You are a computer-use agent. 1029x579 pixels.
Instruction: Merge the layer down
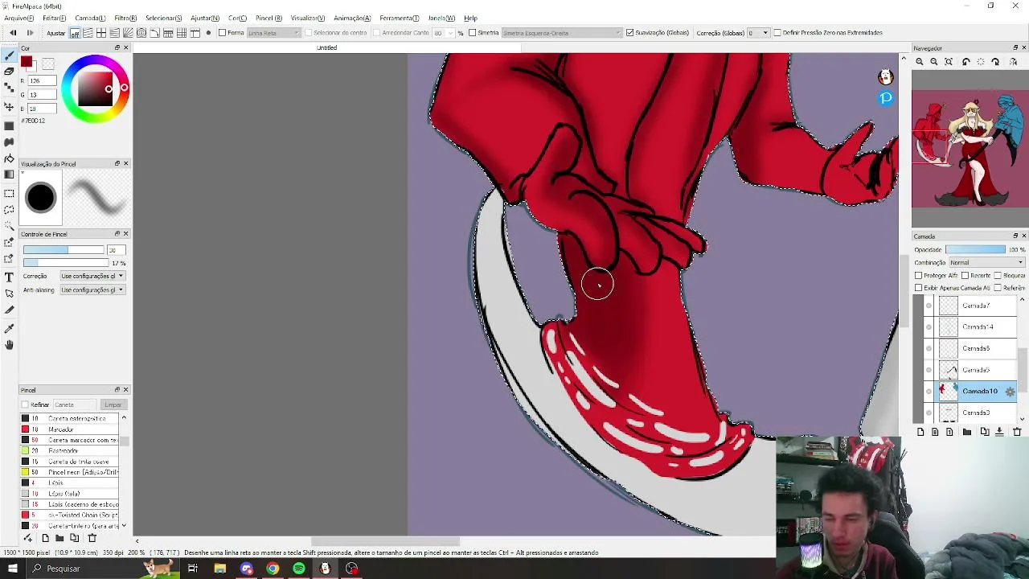click(x=999, y=432)
